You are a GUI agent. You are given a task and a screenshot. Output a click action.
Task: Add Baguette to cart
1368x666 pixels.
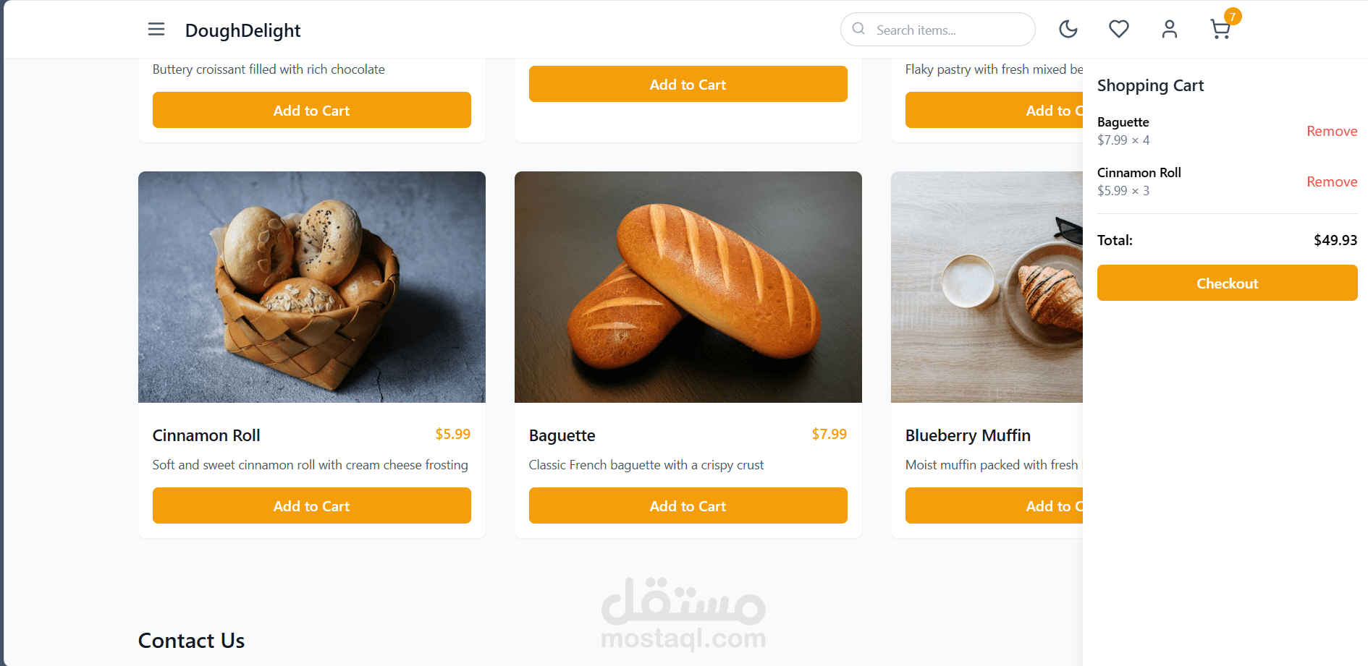(x=688, y=505)
